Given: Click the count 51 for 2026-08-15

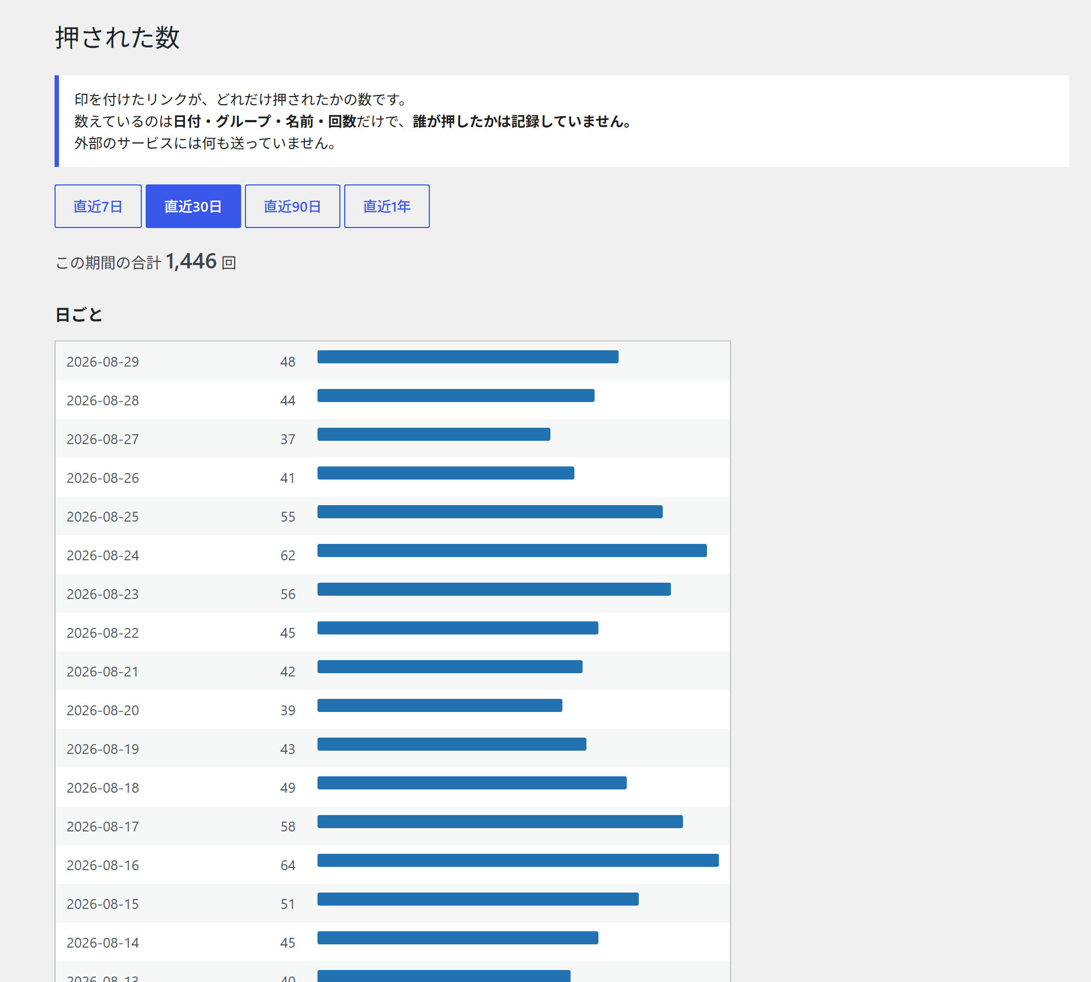Looking at the screenshot, I should click(x=288, y=904).
